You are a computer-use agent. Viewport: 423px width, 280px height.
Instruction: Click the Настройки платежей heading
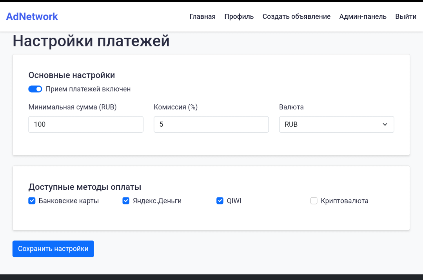click(x=91, y=41)
